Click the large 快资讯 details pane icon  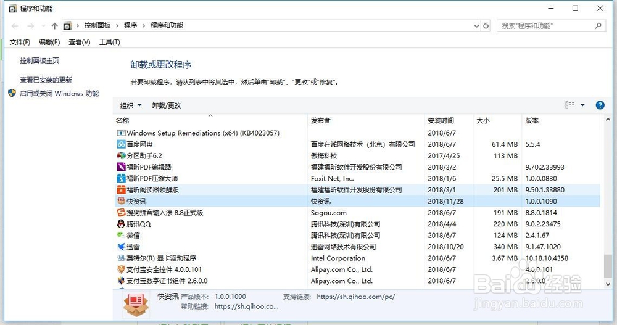point(136,305)
